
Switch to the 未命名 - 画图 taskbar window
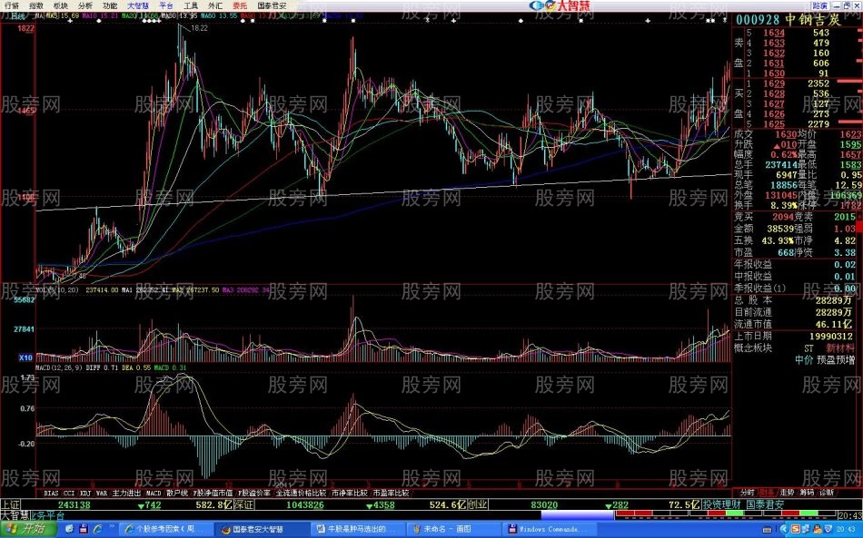tap(447, 528)
